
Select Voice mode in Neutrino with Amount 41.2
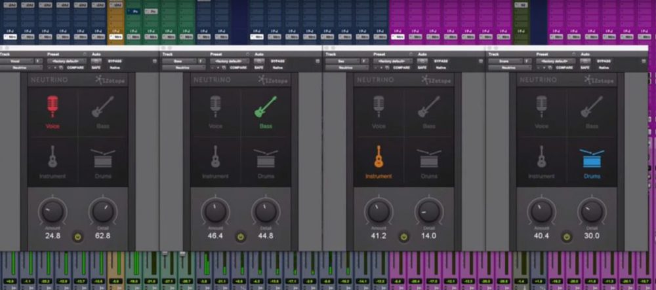(379, 111)
